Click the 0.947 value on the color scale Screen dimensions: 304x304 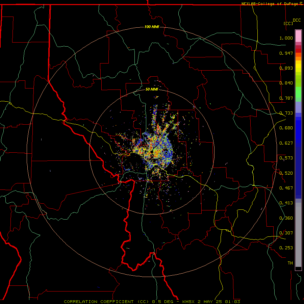(x=286, y=53)
